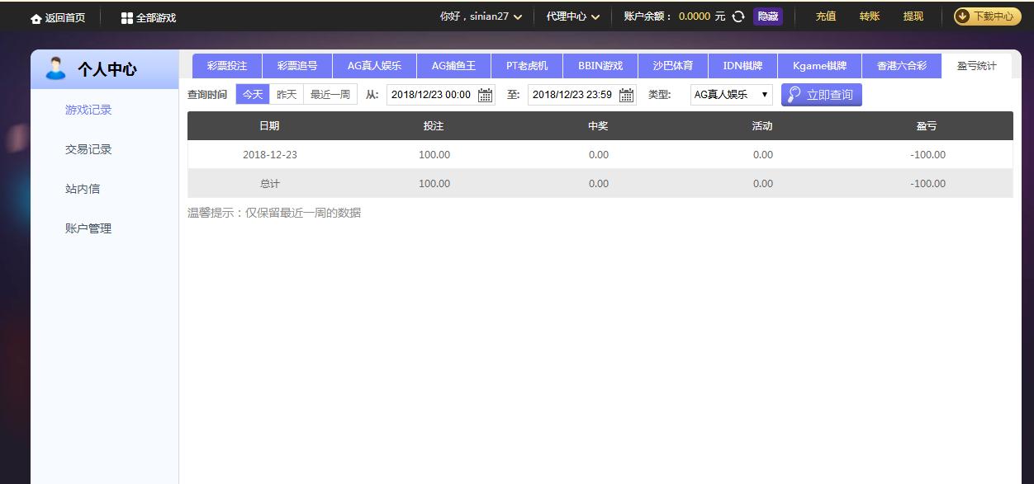Click the download icon in 下载中心
This screenshot has width=1034, height=484.
[x=963, y=16]
